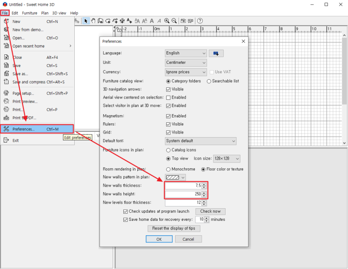Enable Aerial view centered on selection
Screen dimensions: 348x269
(x=168, y=98)
